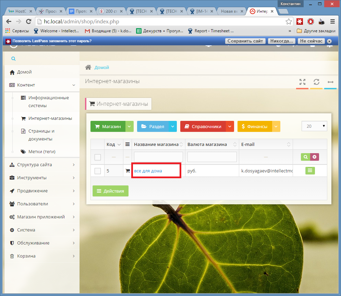The height and width of the screenshot is (296, 341).
Task: Open the Сервисы apps shortcut
Action: click(x=17, y=31)
